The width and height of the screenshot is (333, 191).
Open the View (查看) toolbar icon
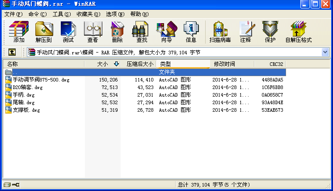tap(93, 31)
